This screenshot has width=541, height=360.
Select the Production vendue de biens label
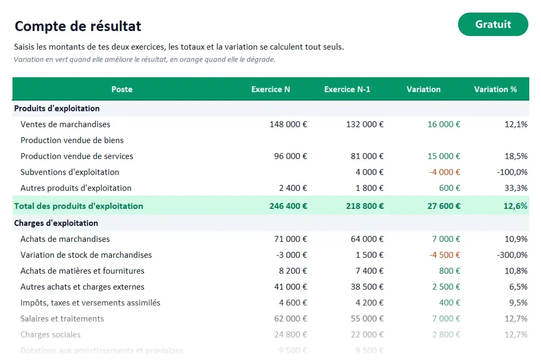click(72, 140)
